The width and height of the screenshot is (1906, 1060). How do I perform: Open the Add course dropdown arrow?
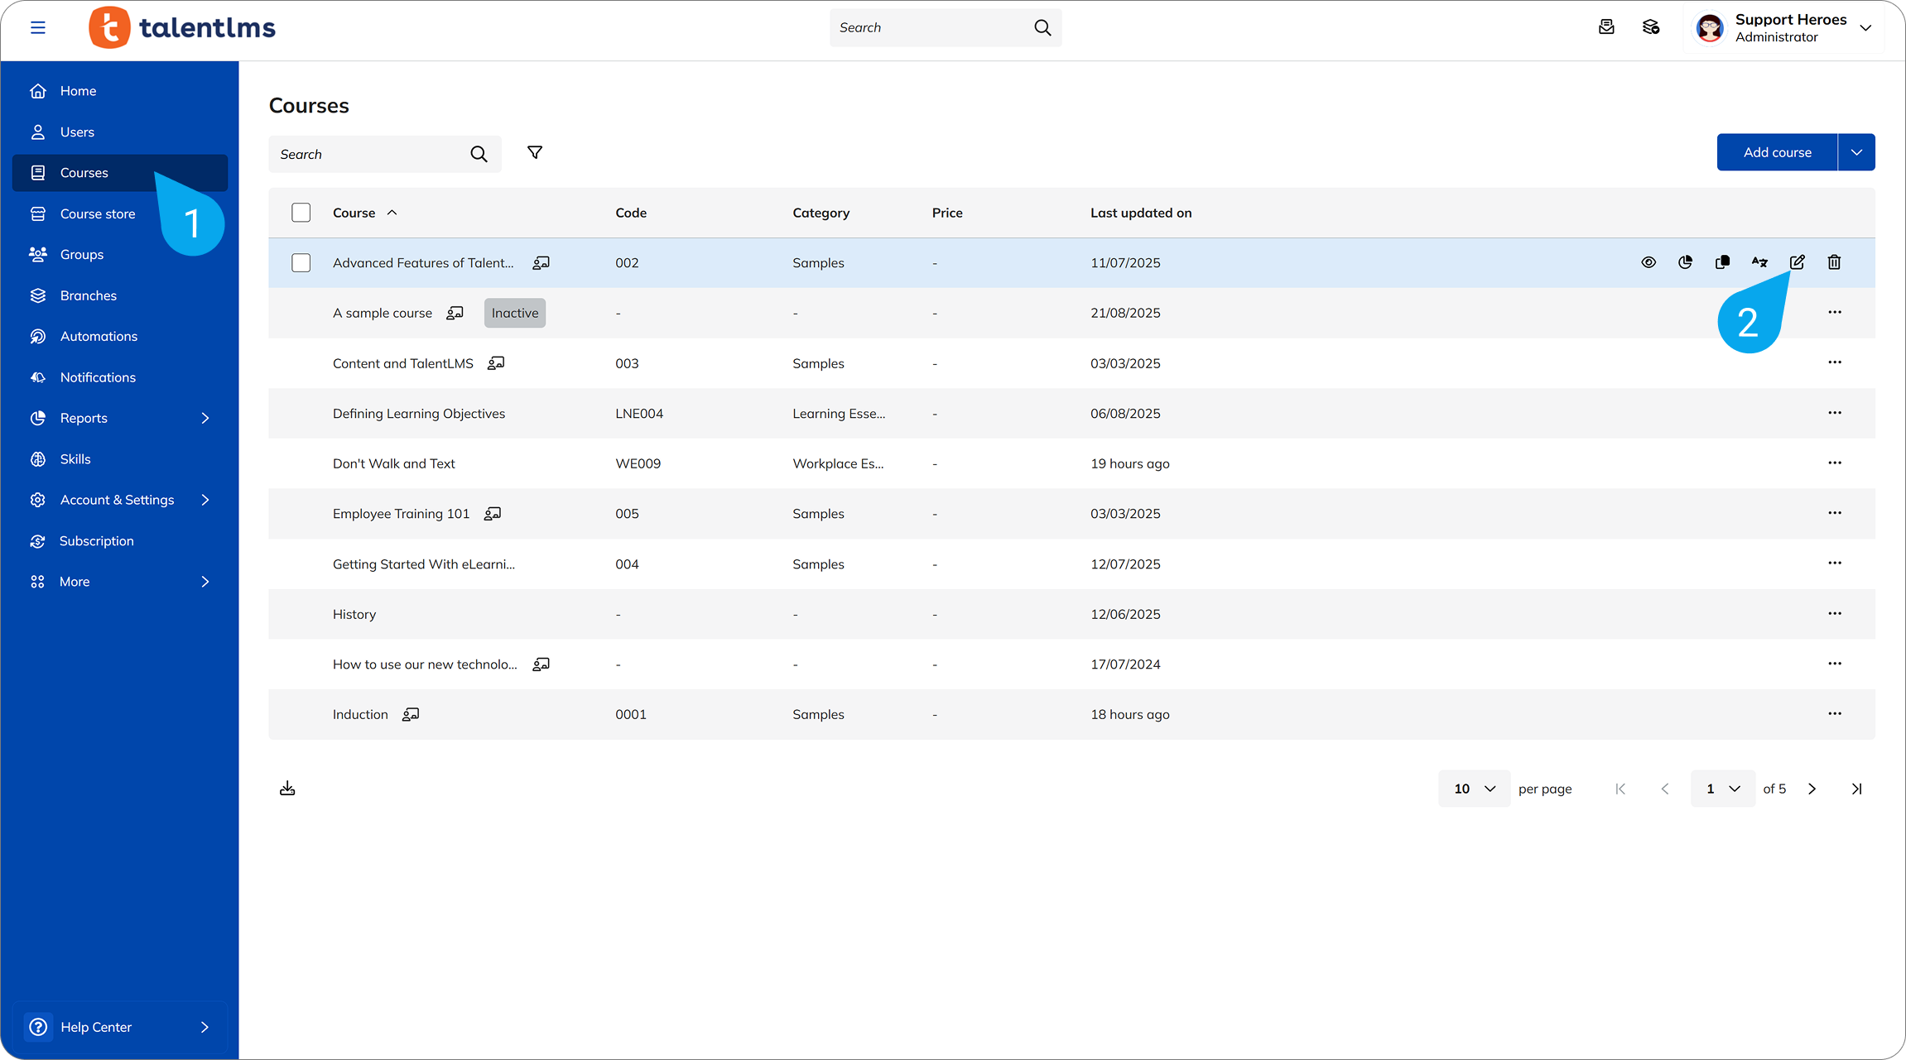[1856, 152]
